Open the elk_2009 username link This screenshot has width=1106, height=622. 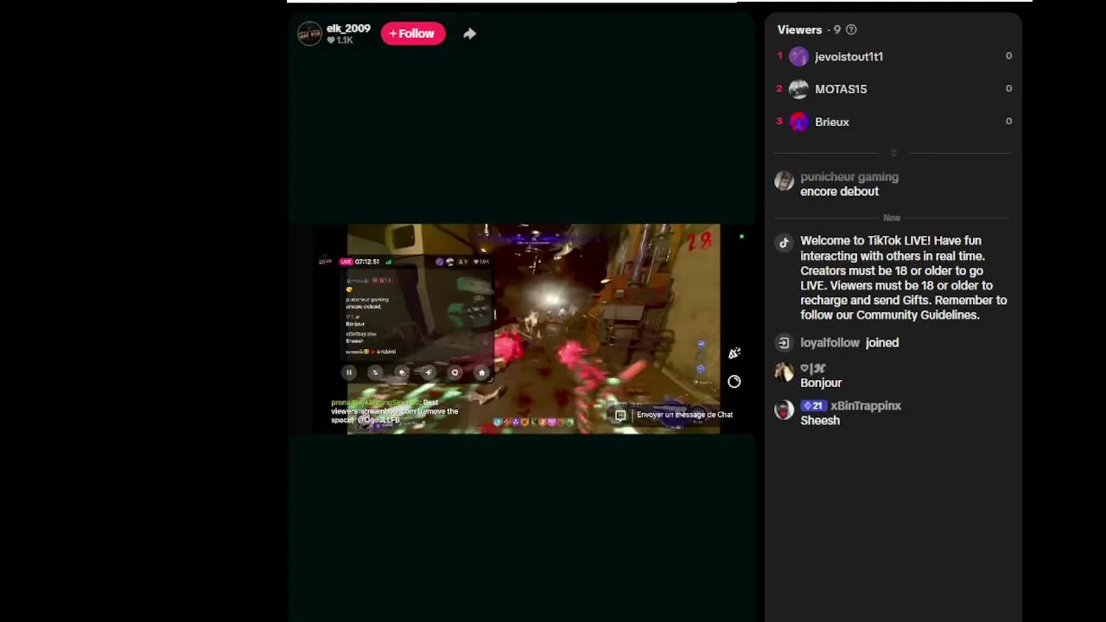348,29
